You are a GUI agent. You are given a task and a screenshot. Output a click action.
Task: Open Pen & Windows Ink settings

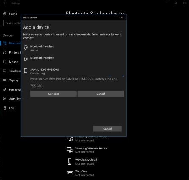pyautogui.click(x=15, y=89)
